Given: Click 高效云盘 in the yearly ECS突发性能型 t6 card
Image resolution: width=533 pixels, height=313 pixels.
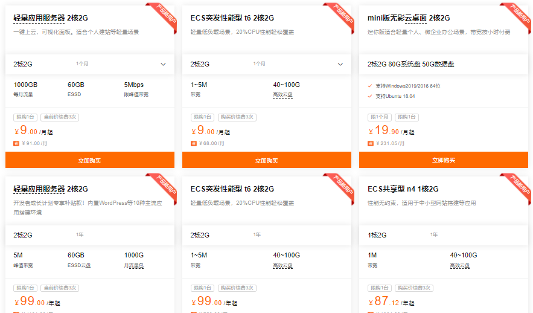Looking at the screenshot, I should (283, 266).
